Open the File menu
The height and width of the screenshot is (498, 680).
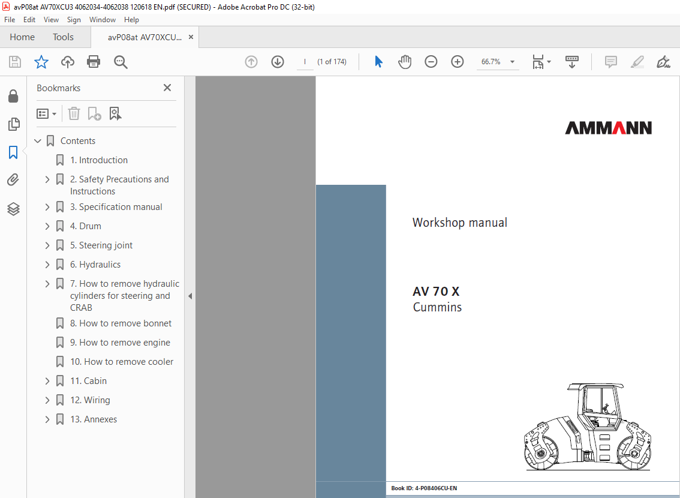pyautogui.click(x=10, y=20)
